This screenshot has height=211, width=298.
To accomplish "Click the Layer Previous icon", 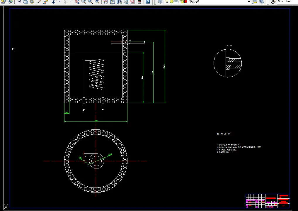I will click(x=261, y=1).
